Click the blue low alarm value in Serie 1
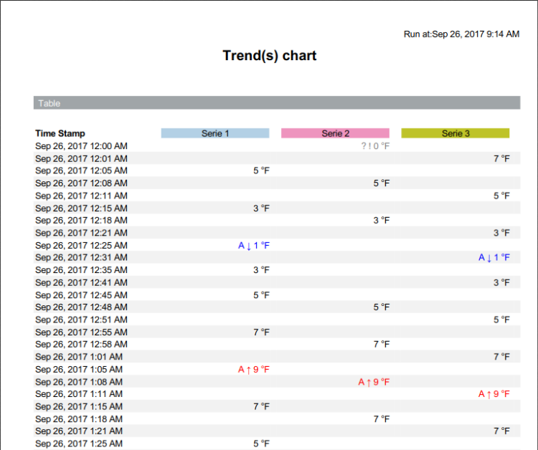 point(254,245)
